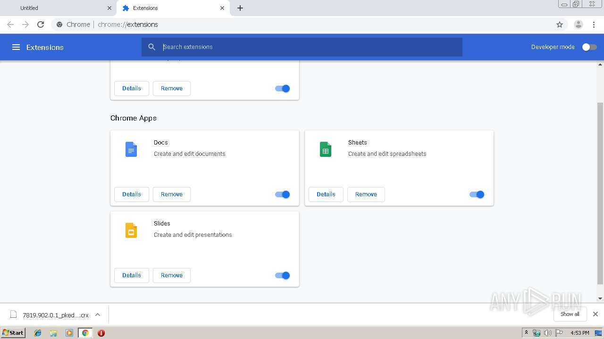Remove the Sheets app
The width and height of the screenshot is (604, 339).
pos(366,194)
